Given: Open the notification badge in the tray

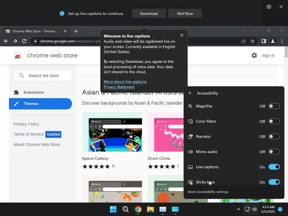Looking at the screenshot, I should [280, 209].
